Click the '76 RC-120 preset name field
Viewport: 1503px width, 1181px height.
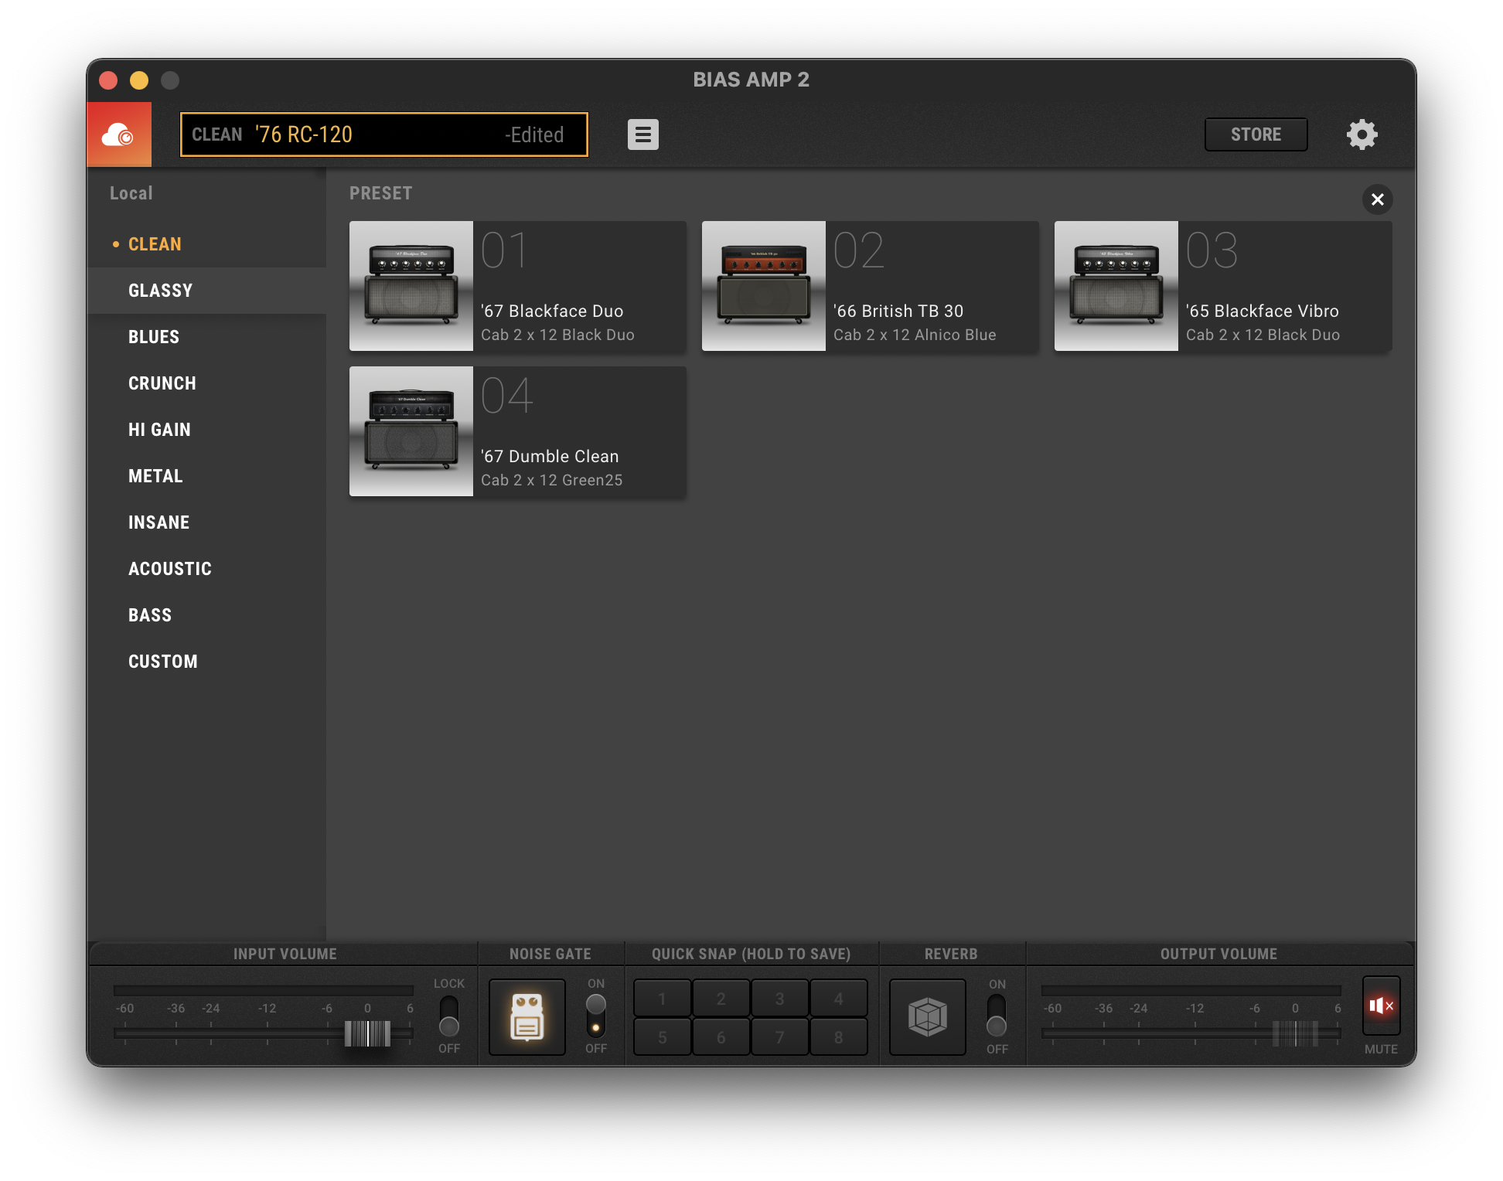(x=383, y=134)
